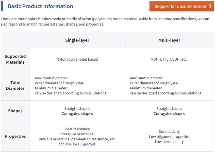Viewport: 215px width, 153px height.
Task: Click the Supported Materials row header
Action: (x=15, y=59)
